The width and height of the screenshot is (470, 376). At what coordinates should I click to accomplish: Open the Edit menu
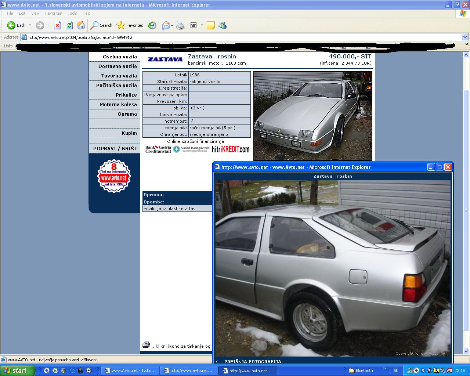pos(22,13)
